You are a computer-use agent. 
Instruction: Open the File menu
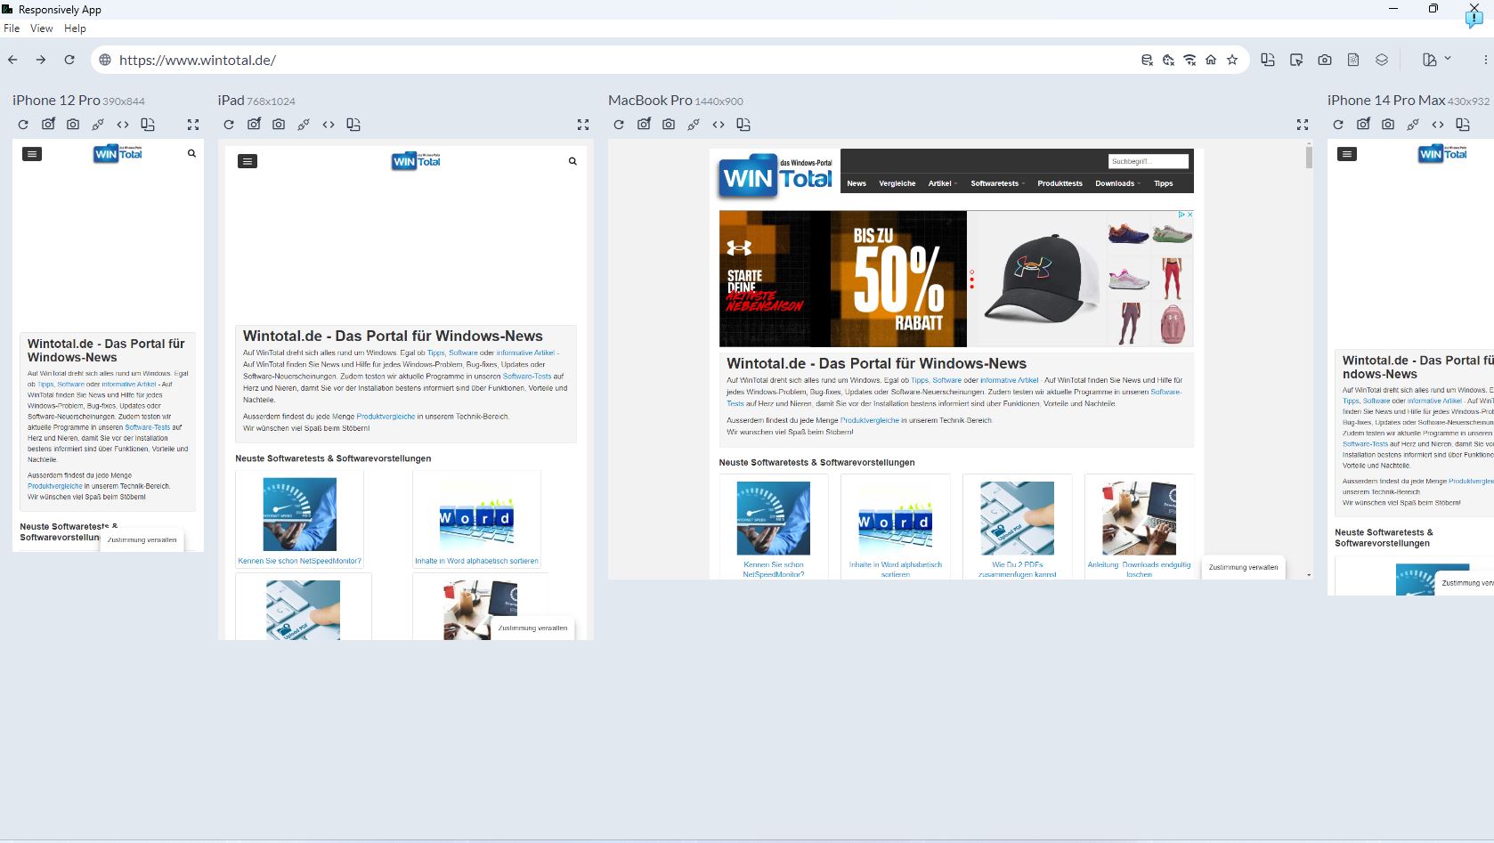(12, 28)
